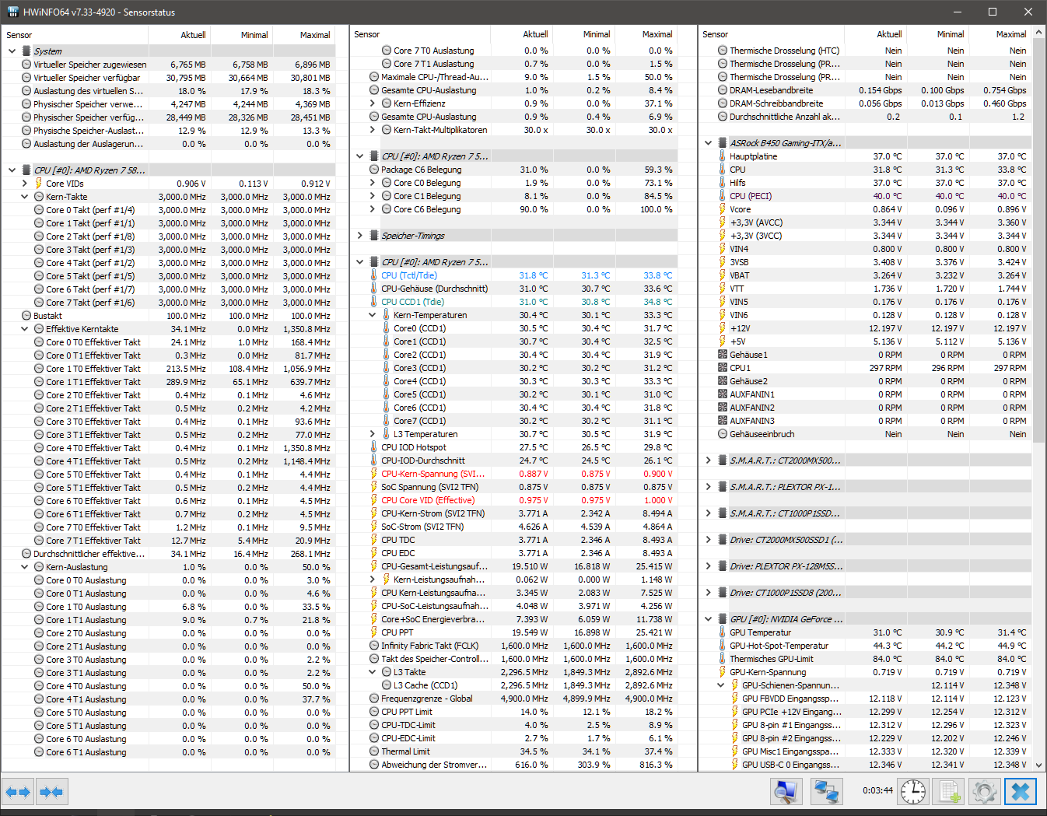Click the chip icon of GPU [#0]: NVIDIA GeForce header
The height and width of the screenshot is (816, 1047).
723,619
